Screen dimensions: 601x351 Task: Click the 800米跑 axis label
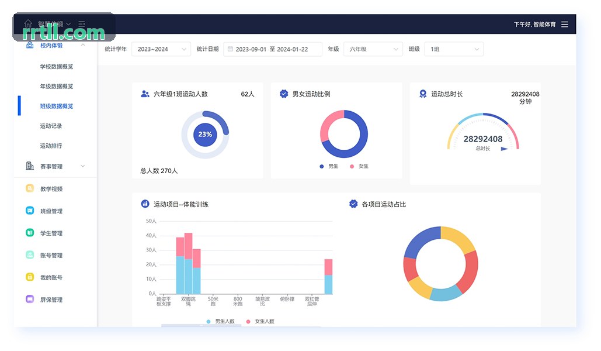tap(238, 301)
